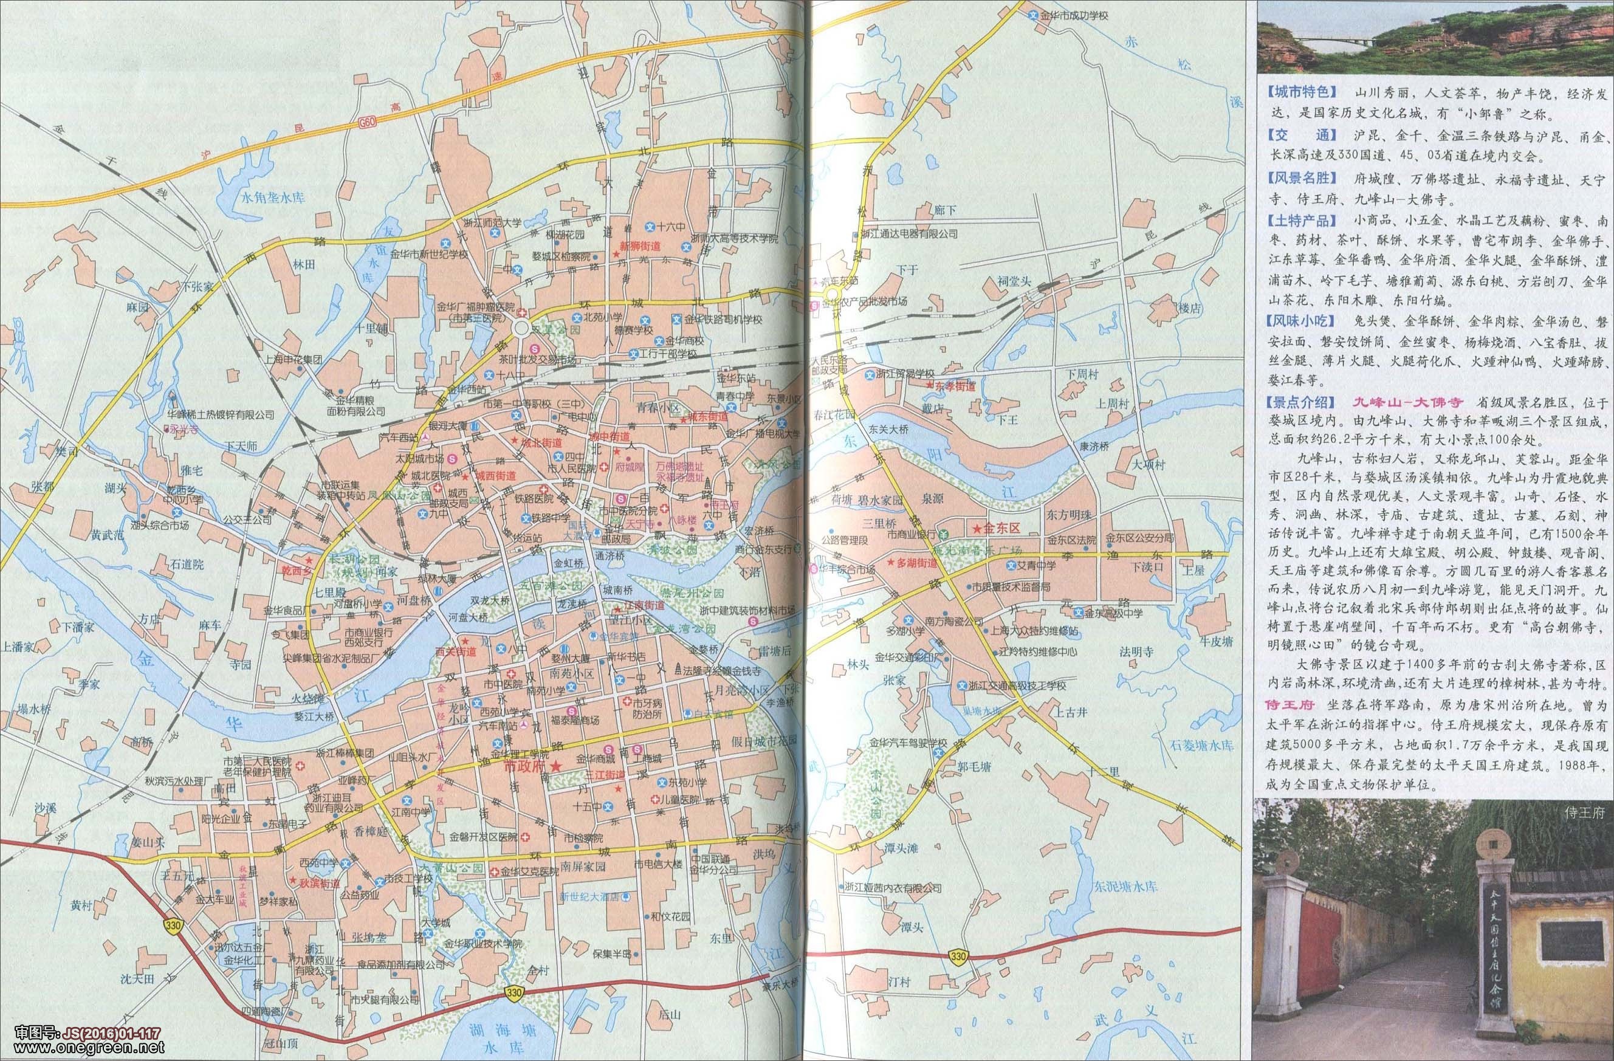The width and height of the screenshot is (1614, 1061).
Task: Select the school icon next to 金华市成功学校
Action: (1033, 15)
